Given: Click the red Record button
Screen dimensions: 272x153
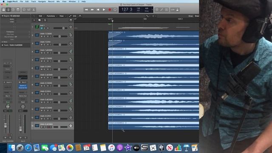Looking at the screenshot, I should click(x=110, y=10).
